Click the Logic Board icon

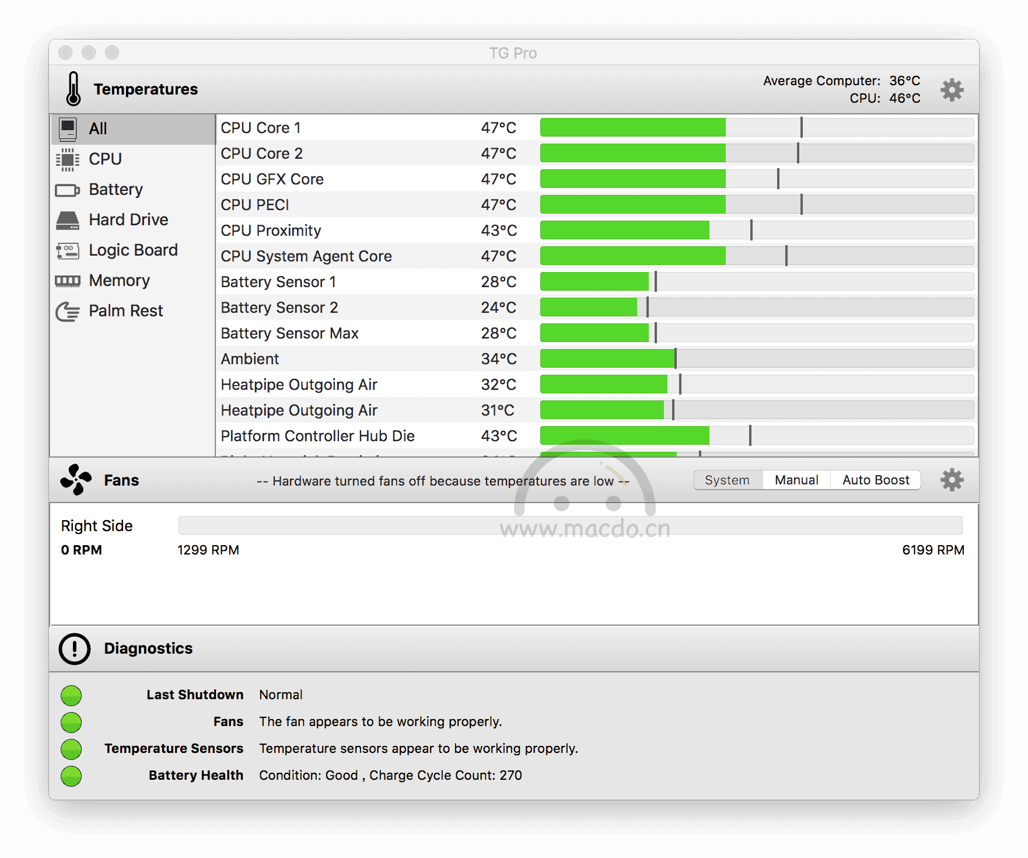(x=68, y=251)
